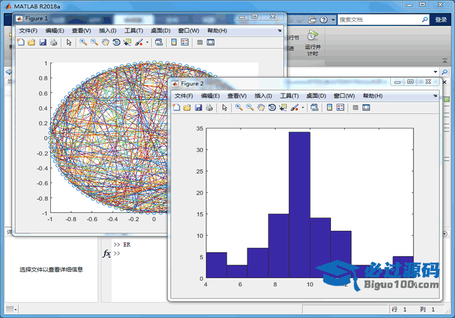This screenshot has width=455, height=318.
Task: Click Print icon in Figure 2 toolbar
Action: [209, 107]
